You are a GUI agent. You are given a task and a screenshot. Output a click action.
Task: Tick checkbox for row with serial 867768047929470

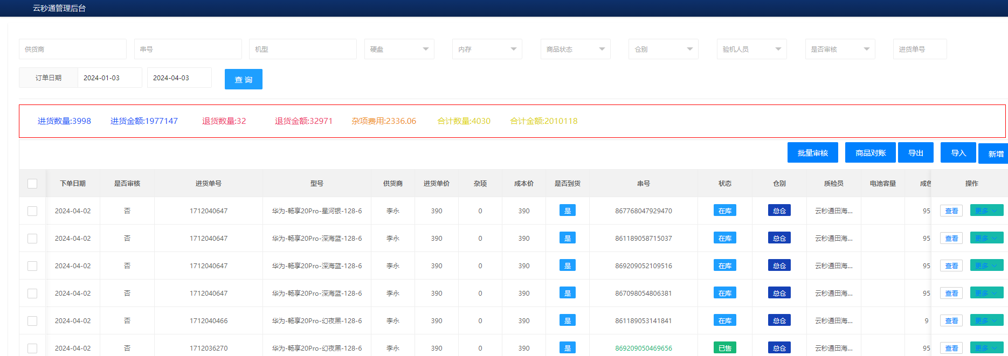(32, 211)
